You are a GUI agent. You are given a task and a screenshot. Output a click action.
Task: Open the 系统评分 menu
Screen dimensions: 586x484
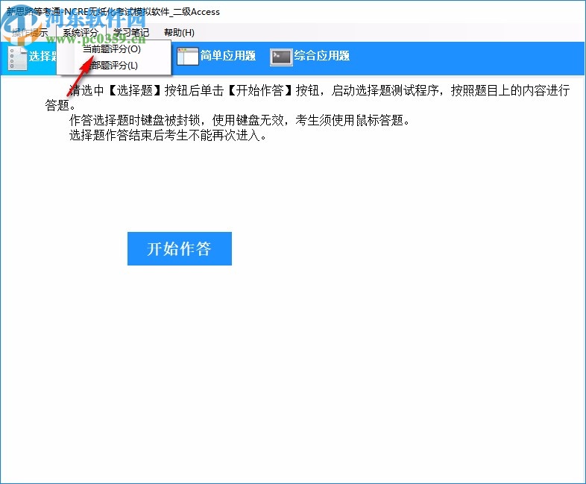coord(81,33)
